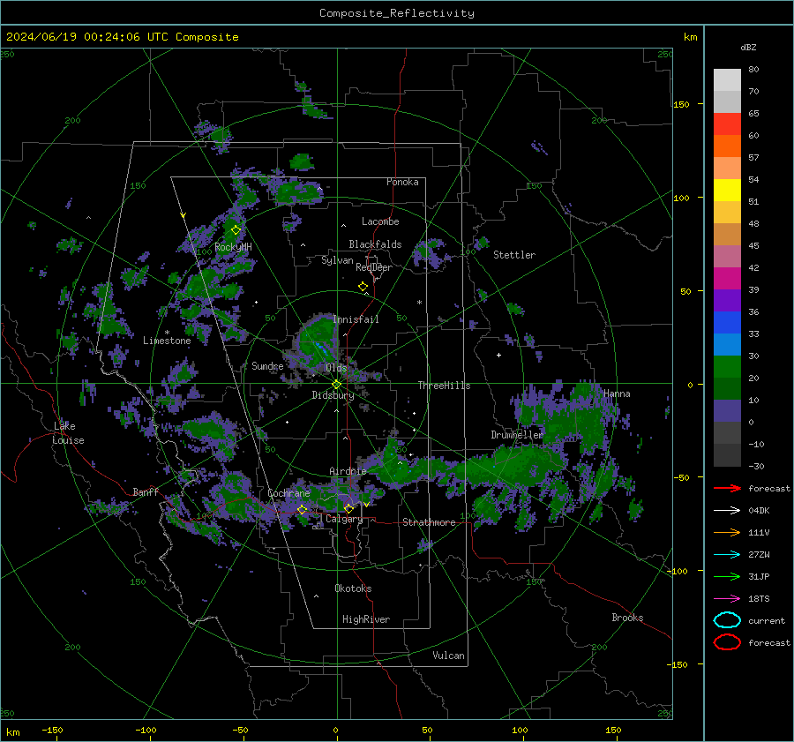This screenshot has height=742, width=794.
Task: Click the green 20 dBZ color swatch
Action: tap(727, 366)
